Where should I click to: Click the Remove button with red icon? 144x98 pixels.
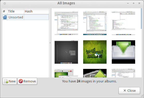pos(27,81)
